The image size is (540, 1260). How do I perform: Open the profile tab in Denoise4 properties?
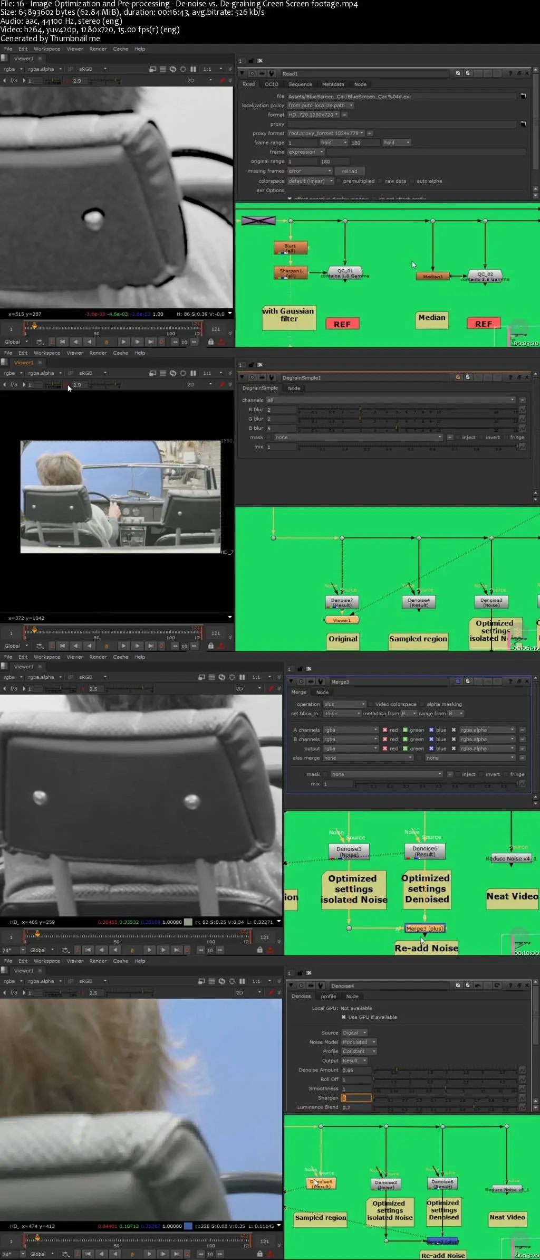(x=328, y=997)
